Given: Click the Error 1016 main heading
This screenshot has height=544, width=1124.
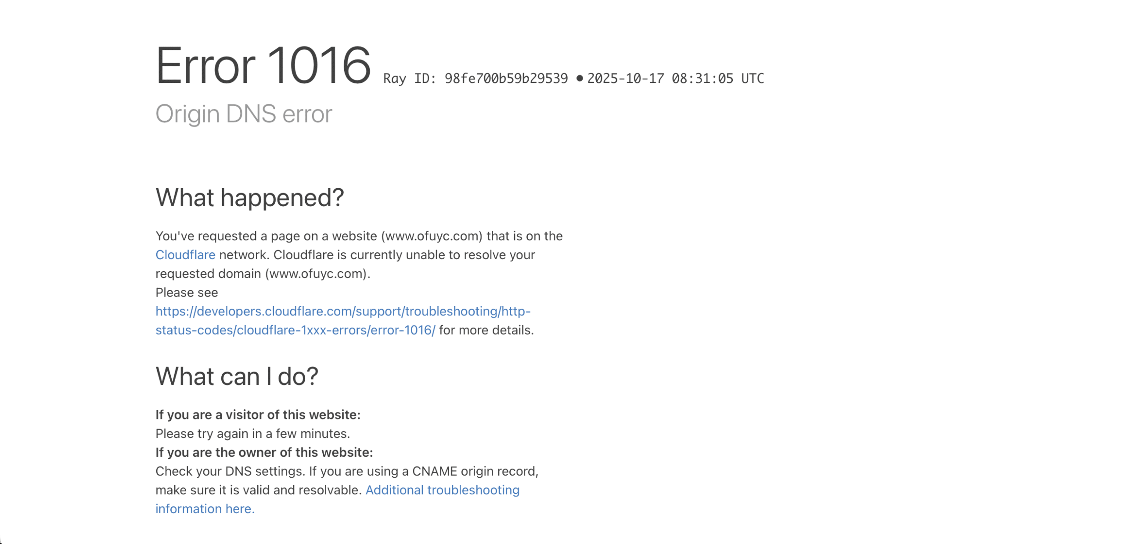Looking at the screenshot, I should click(263, 66).
